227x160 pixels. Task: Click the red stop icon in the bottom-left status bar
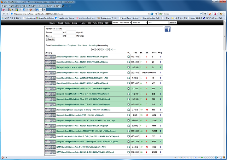tap(3, 157)
